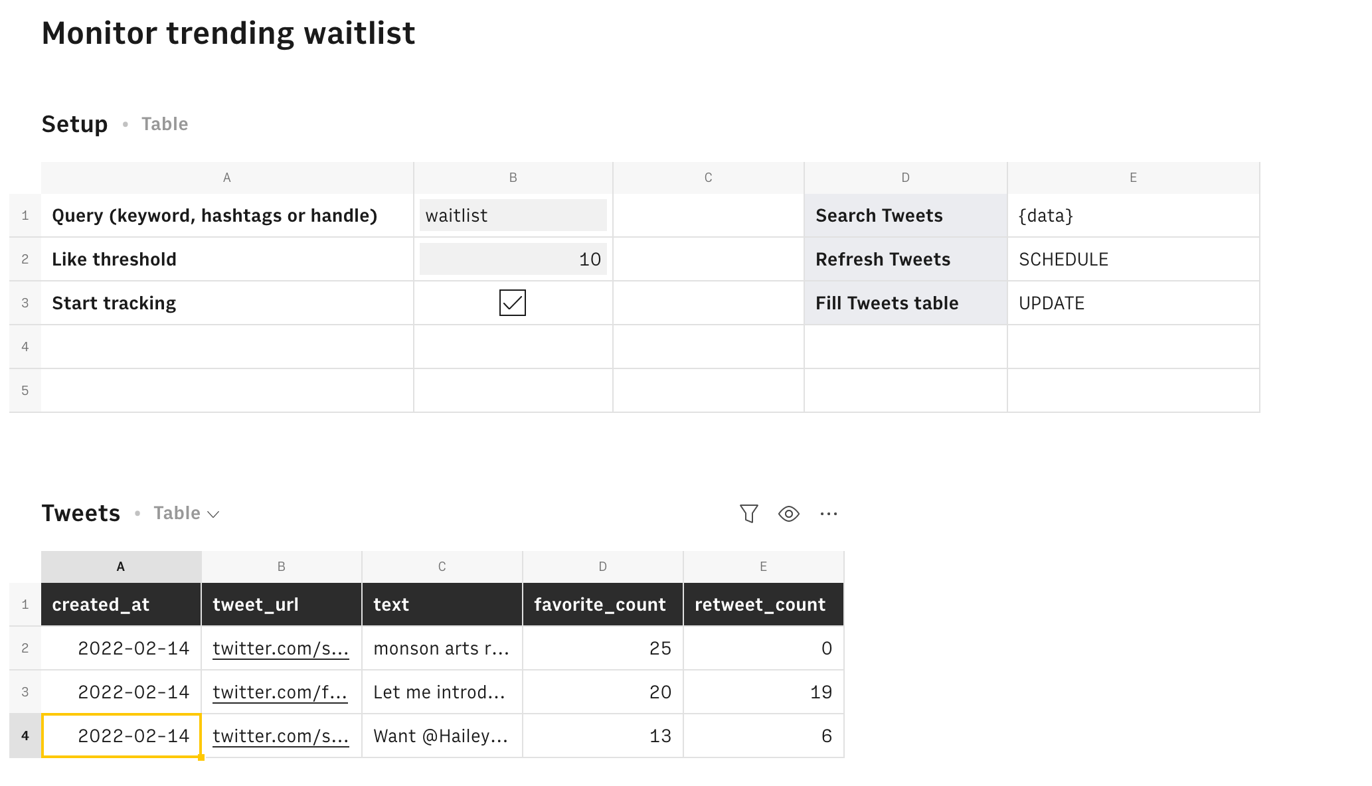The image size is (1372, 786).
Task: Click the Monitor trending waitlist title
Action: tap(228, 33)
